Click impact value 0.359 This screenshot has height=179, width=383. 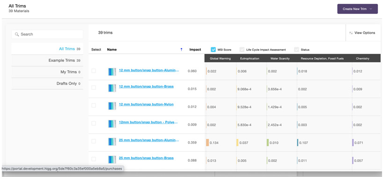(192, 143)
